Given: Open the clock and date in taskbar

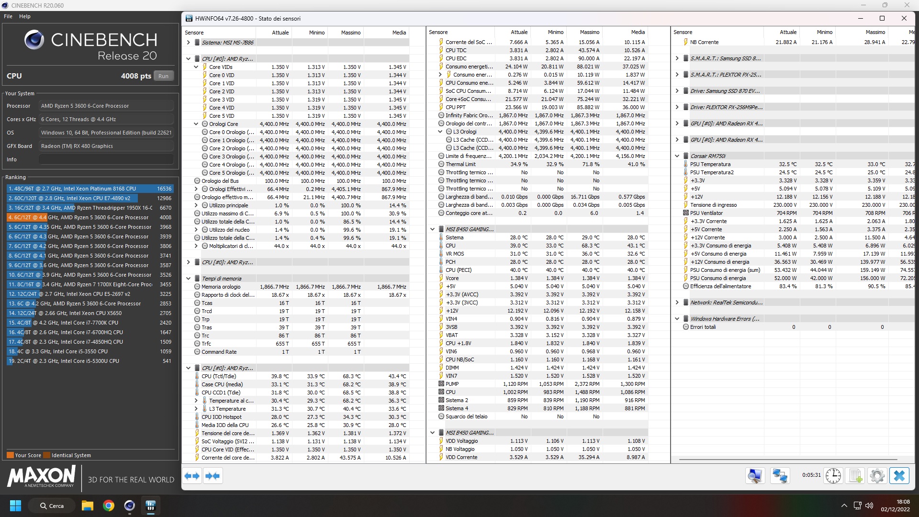Looking at the screenshot, I should pyautogui.click(x=896, y=506).
